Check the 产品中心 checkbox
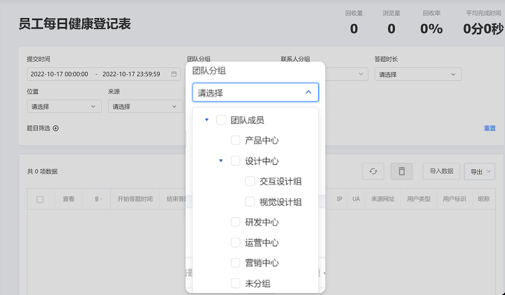The image size is (505, 295). (236, 140)
